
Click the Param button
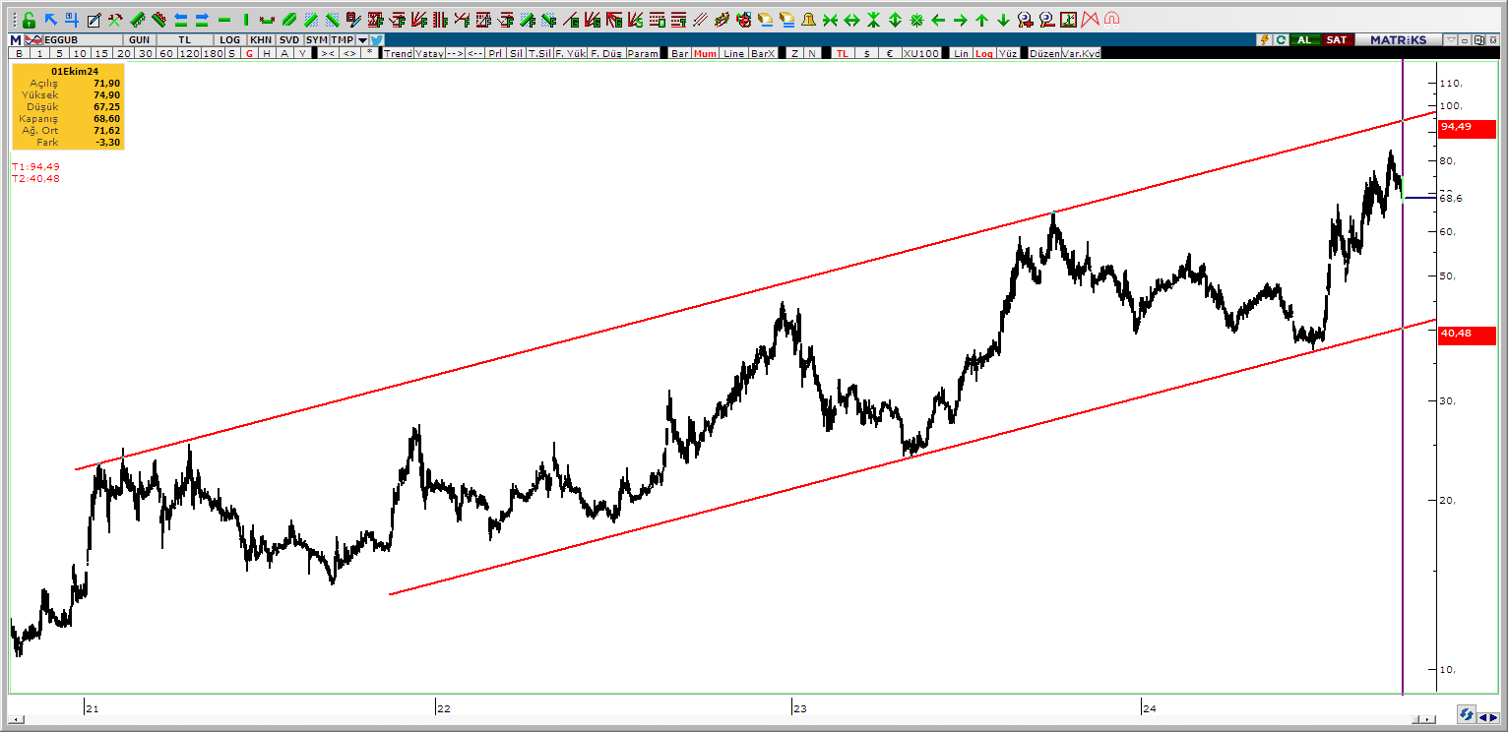coord(643,53)
